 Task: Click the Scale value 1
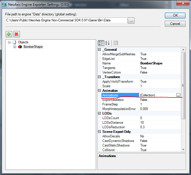(141, 86)
